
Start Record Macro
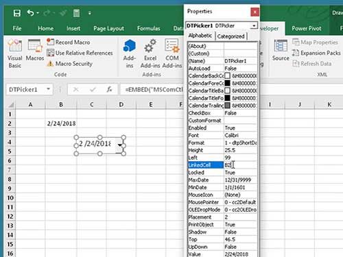69,42
